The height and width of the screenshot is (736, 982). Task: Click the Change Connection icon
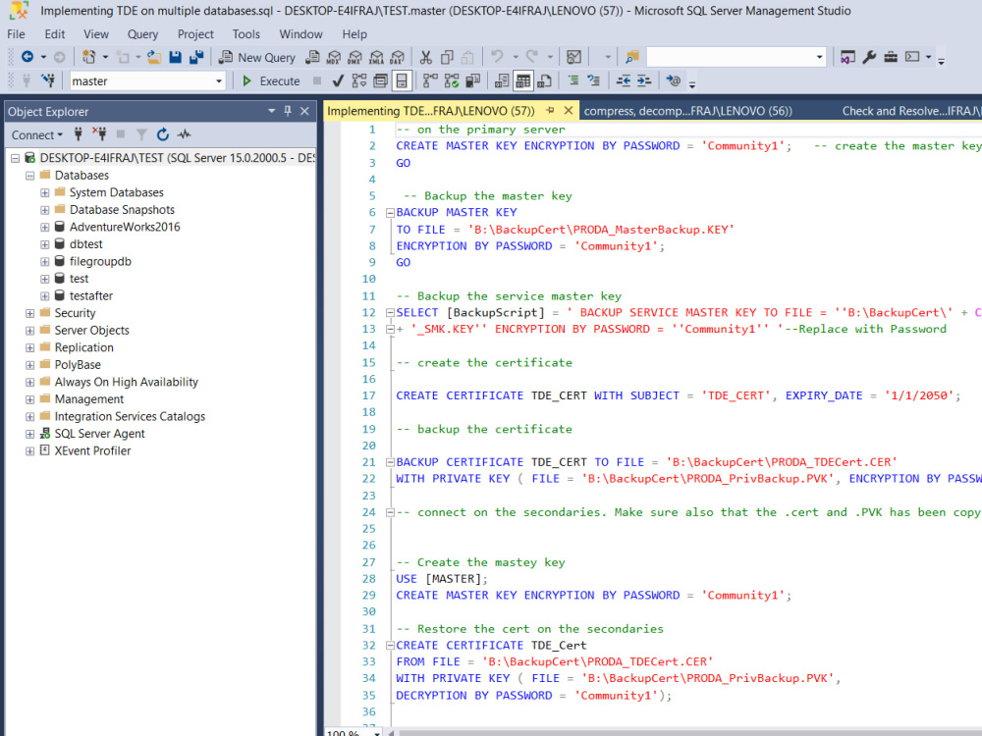pyautogui.click(x=47, y=80)
